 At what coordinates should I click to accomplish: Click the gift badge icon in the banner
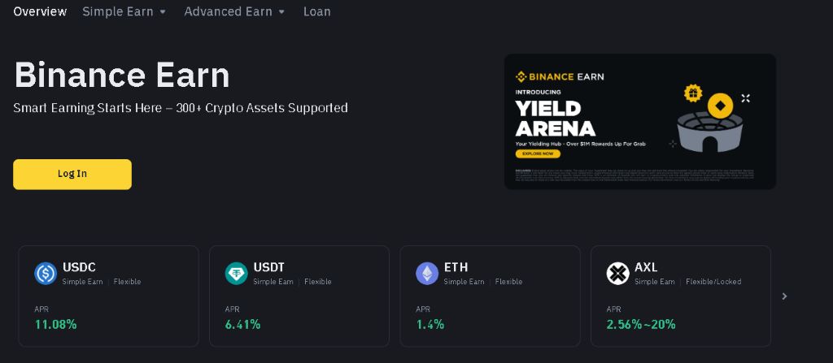[x=693, y=93]
